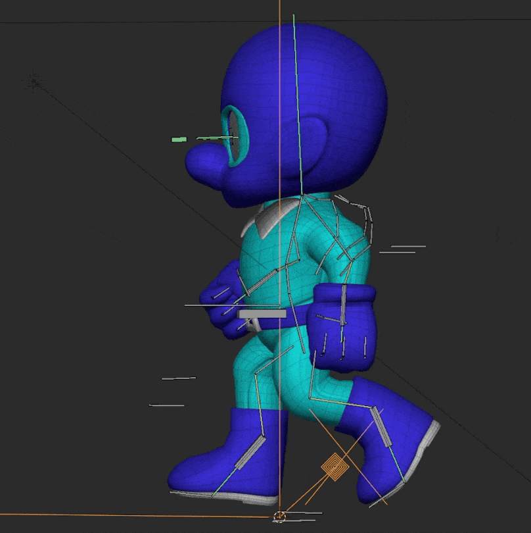
Task: Select the gray shin bone in front boot
Action: [250, 453]
